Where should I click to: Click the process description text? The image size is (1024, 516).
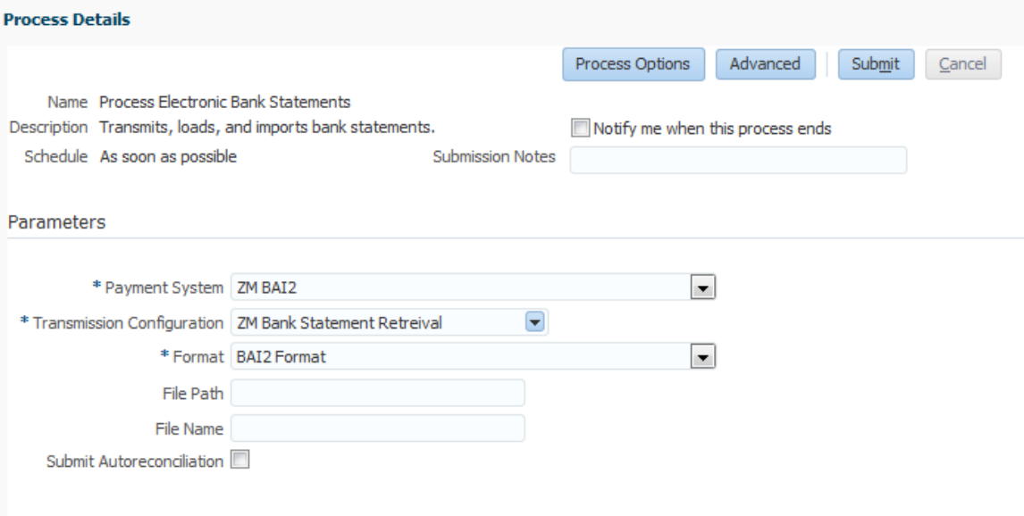click(266, 128)
